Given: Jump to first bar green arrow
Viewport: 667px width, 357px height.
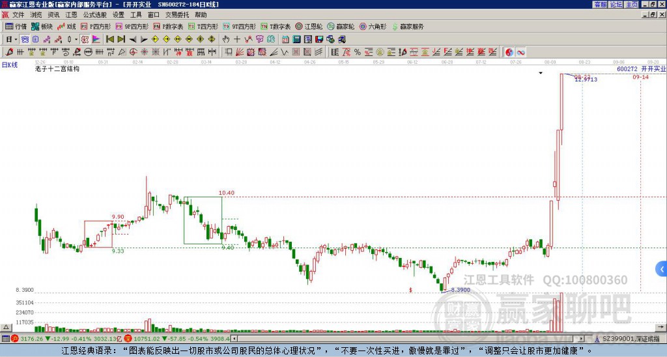Looking at the screenshot, I should pos(109,40).
